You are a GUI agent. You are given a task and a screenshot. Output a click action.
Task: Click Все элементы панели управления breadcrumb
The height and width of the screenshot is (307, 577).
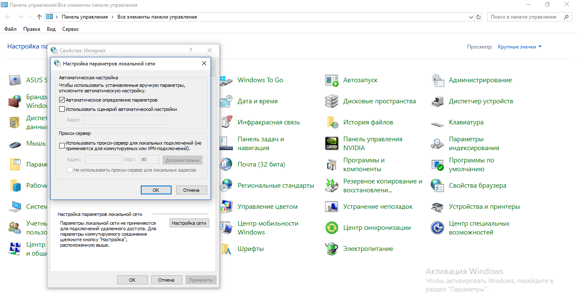(157, 17)
